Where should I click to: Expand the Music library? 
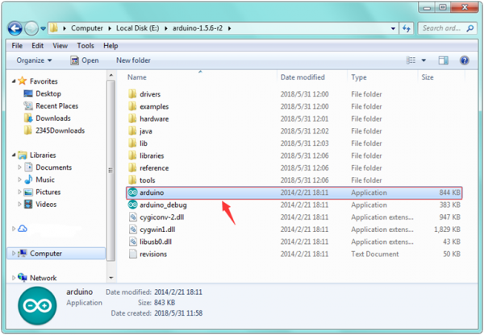[x=19, y=180]
